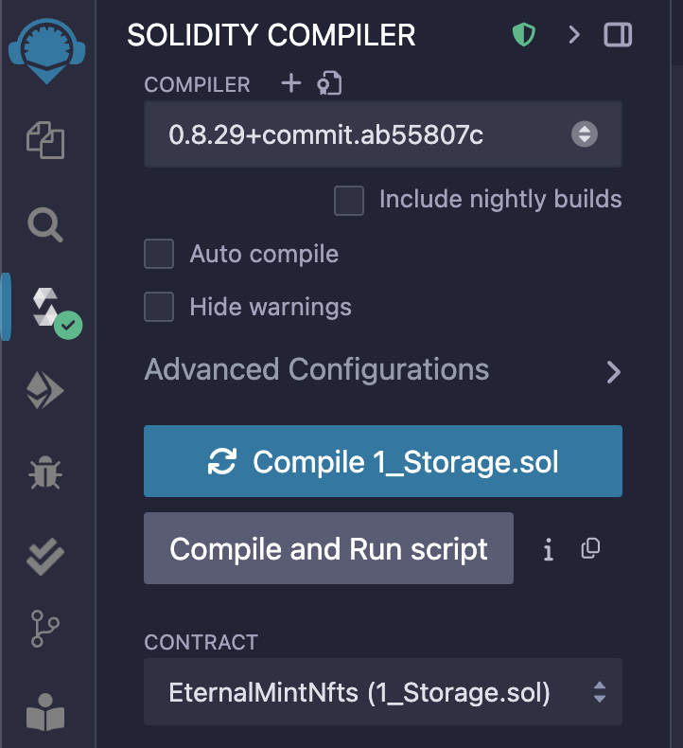The width and height of the screenshot is (683, 748).
Task: Click the CONTRACT section label
Action: click(201, 643)
